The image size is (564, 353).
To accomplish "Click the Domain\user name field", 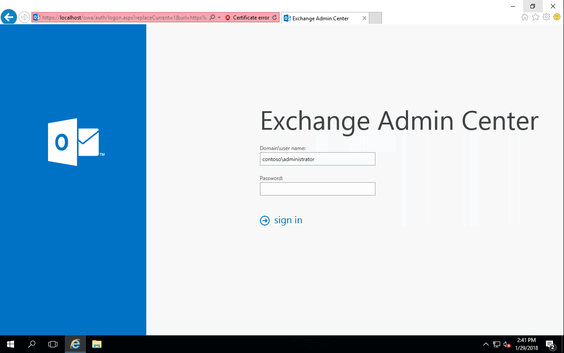I will point(317,159).
